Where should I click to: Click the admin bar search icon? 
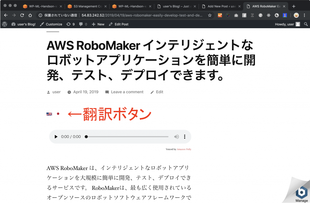[306, 24]
